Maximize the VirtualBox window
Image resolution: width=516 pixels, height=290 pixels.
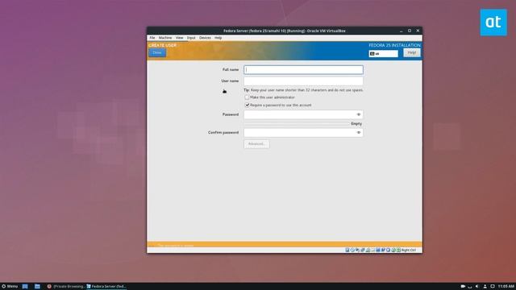tap(410, 31)
